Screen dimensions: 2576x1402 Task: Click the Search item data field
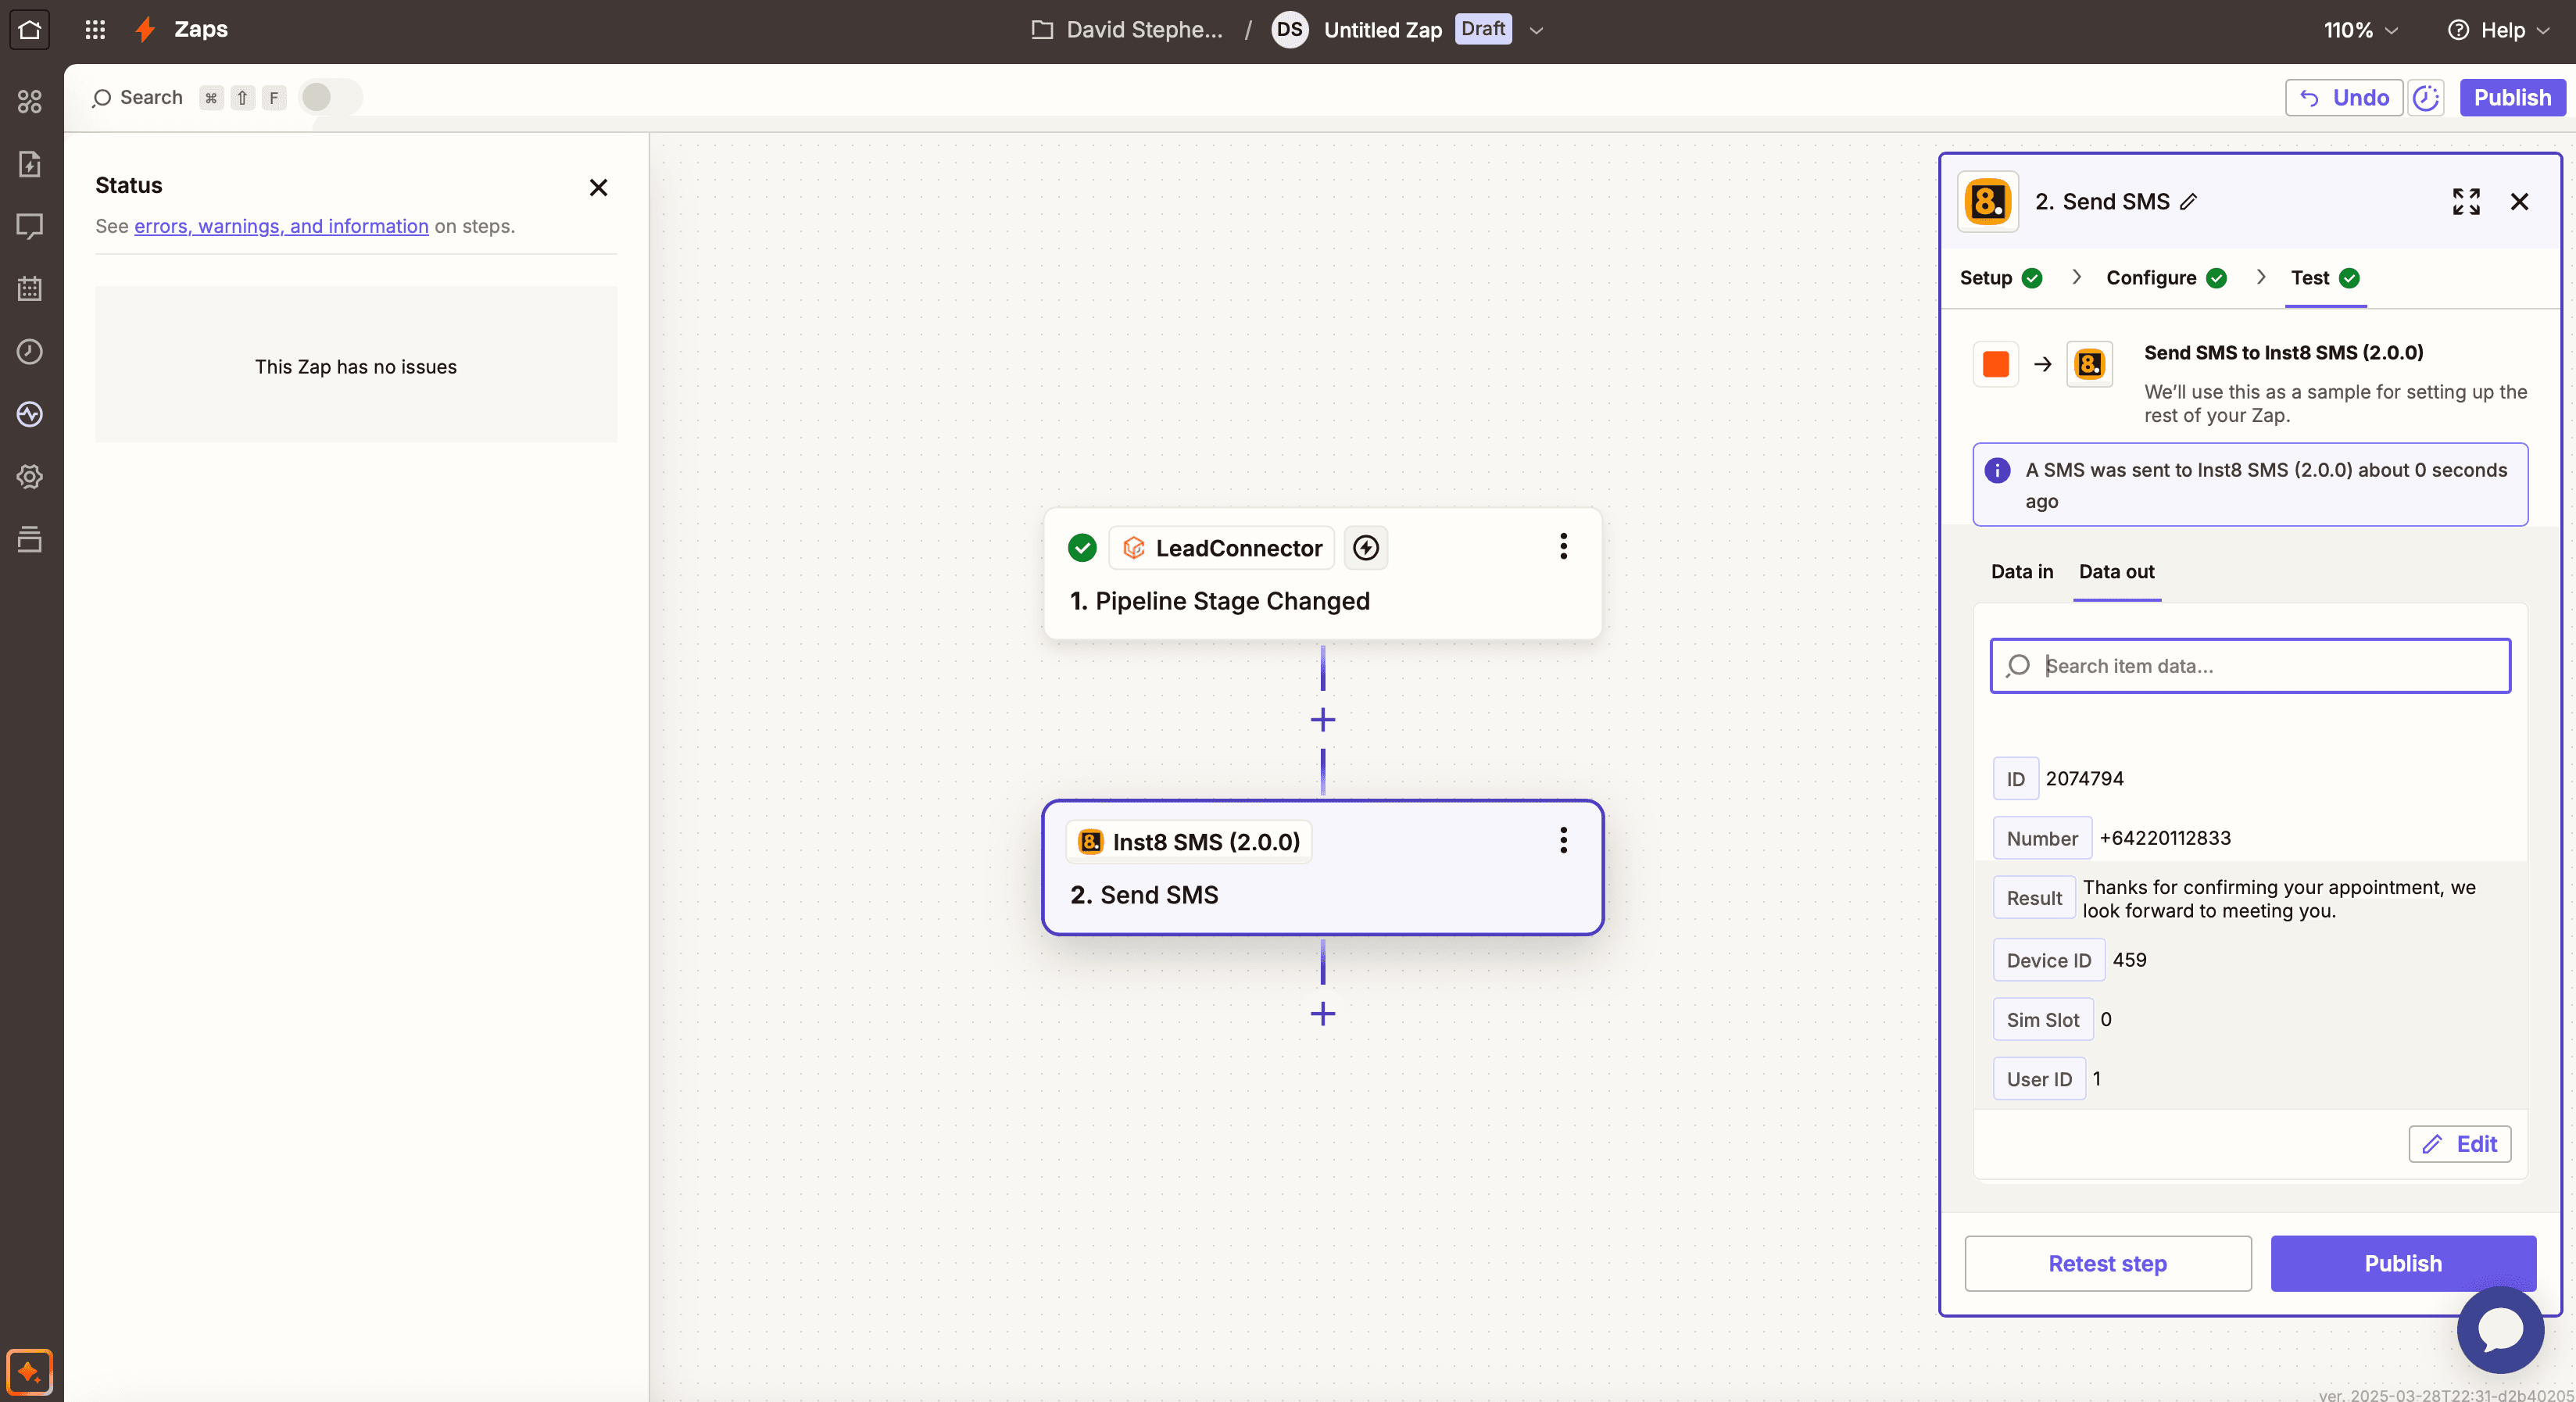(2250, 666)
